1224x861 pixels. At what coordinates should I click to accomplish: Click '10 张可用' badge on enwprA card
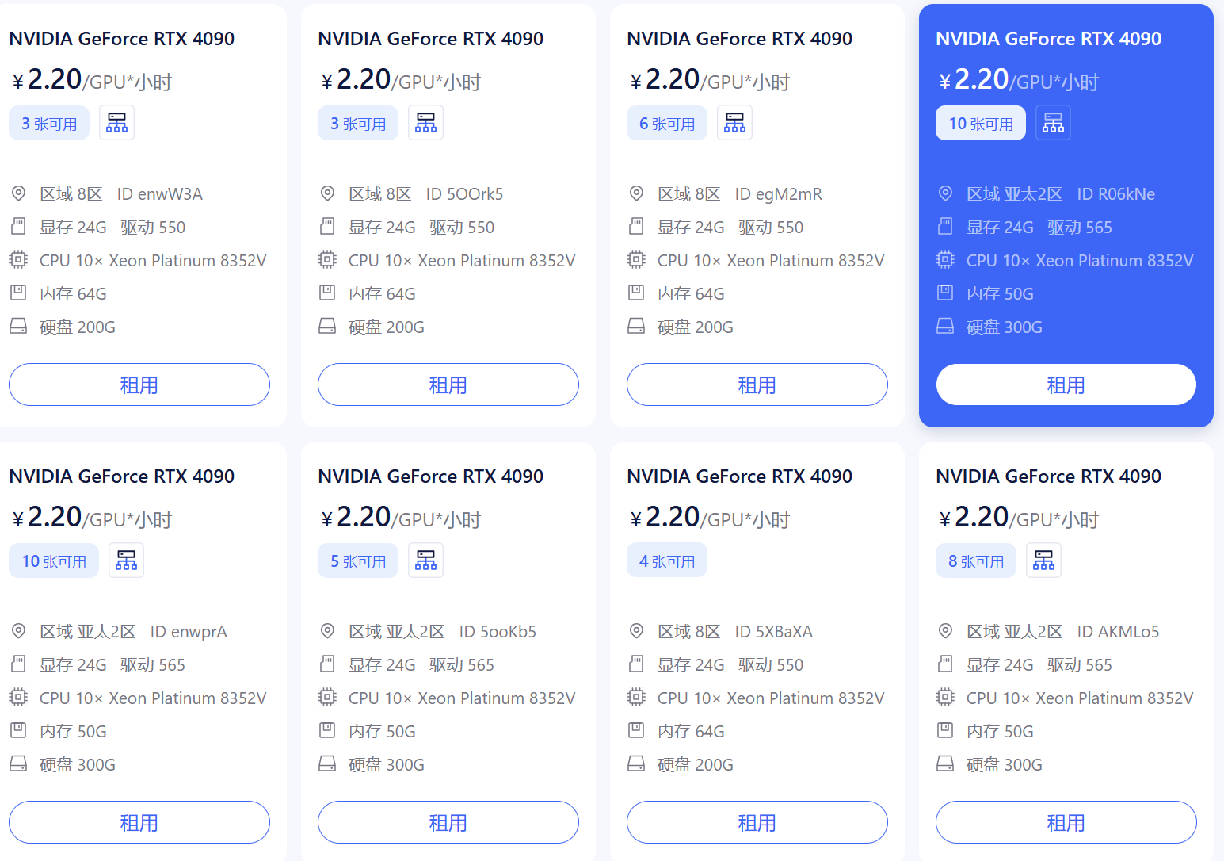pyautogui.click(x=54, y=561)
